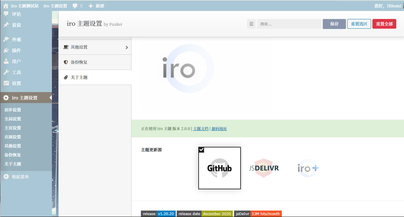Screen dimensions: 404x217
Task: Click the 说说 pin icon in sidebar
Action: (6, 25)
